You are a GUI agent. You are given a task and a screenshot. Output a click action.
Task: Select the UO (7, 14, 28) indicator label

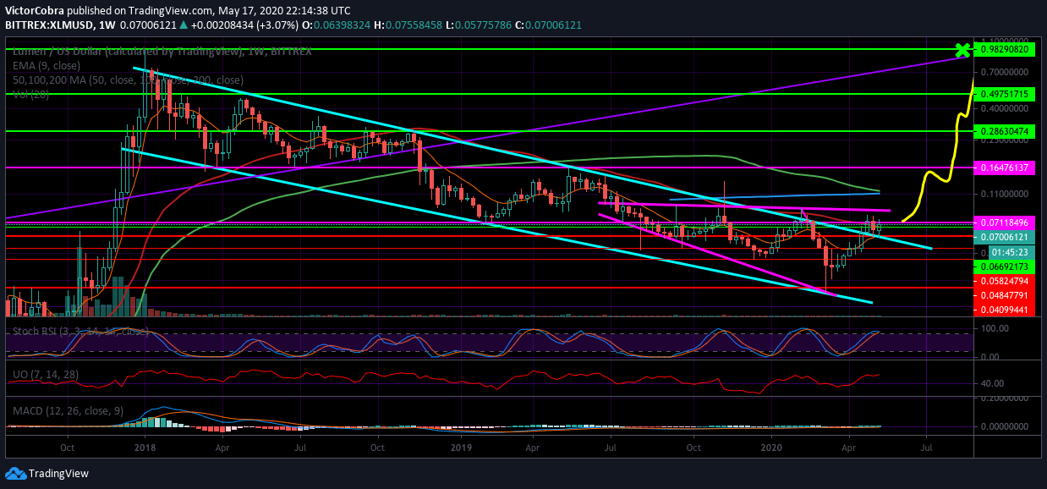click(45, 373)
